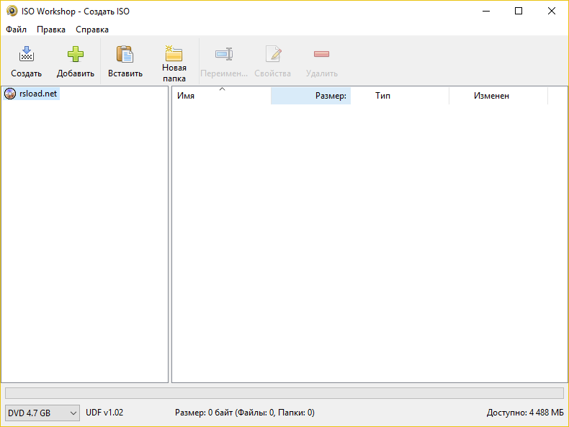Open the Свойства properties icon
The image size is (569, 427).
tap(273, 54)
